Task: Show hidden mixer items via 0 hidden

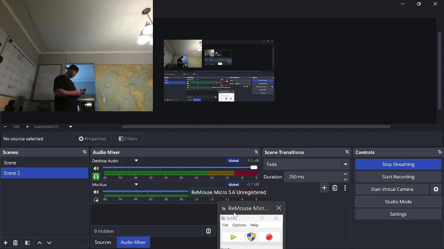Action: [104, 231]
